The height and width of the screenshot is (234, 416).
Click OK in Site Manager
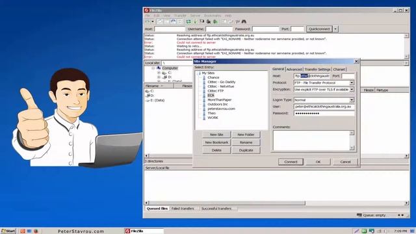(x=318, y=162)
